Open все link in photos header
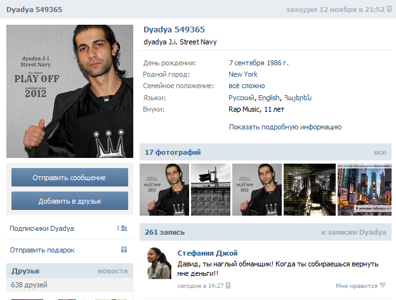The height and width of the screenshot is (300, 396). coord(380,152)
